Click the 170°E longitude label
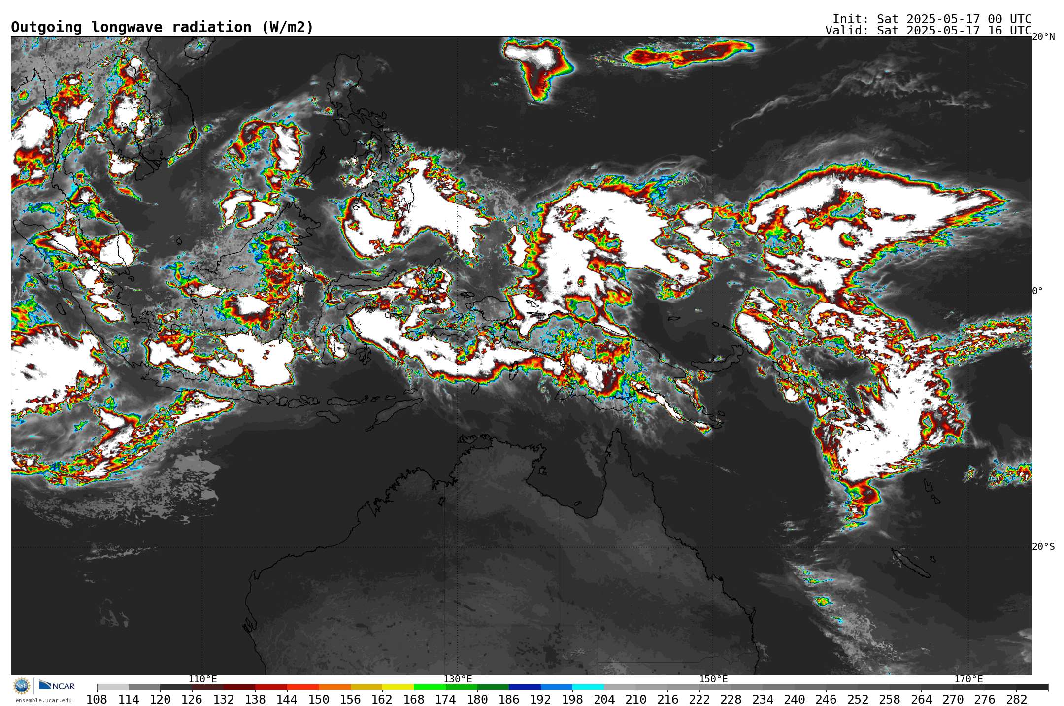Image resolution: width=1064 pixels, height=706 pixels. coord(968,679)
